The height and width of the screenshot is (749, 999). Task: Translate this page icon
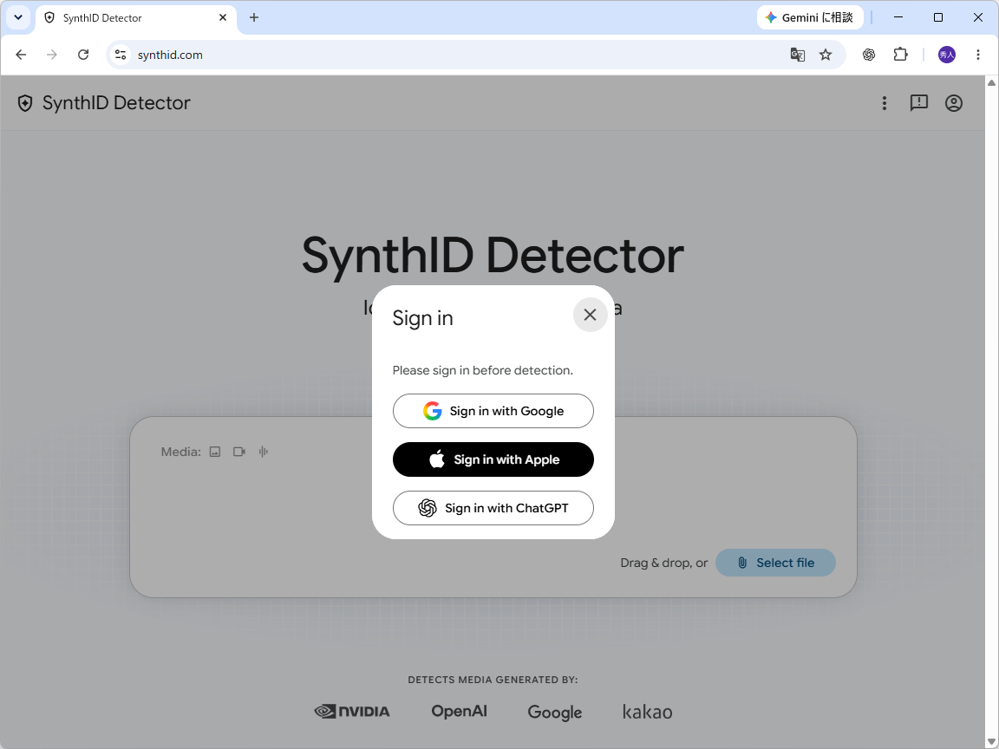(x=797, y=55)
